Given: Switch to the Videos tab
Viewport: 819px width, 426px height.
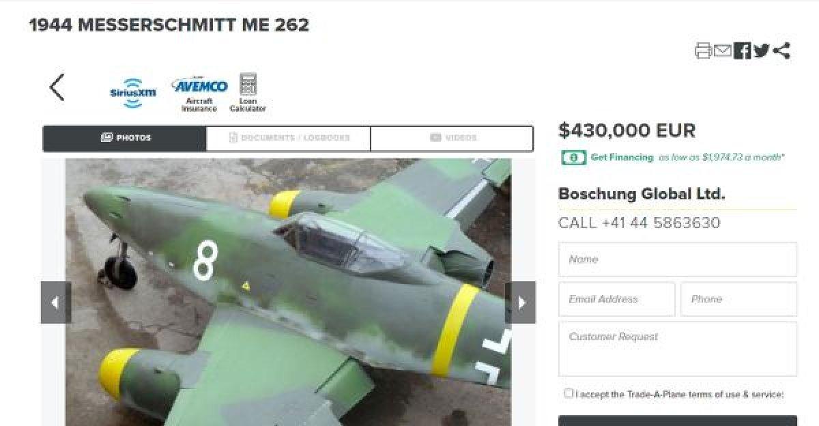Looking at the screenshot, I should [452, 138].
